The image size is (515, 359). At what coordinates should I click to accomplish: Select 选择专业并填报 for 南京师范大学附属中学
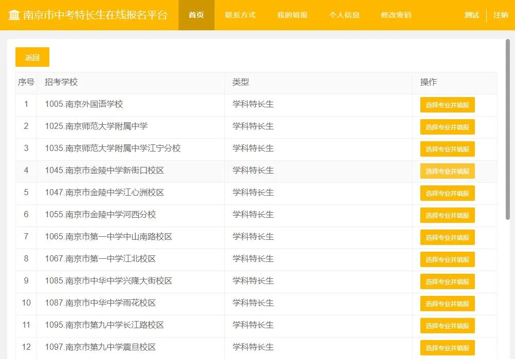[447, 126]
